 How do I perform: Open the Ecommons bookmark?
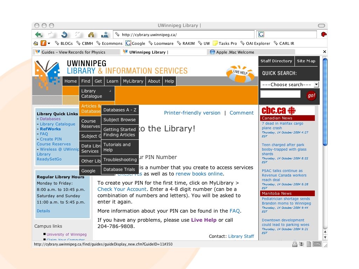[x=109, y=43]
